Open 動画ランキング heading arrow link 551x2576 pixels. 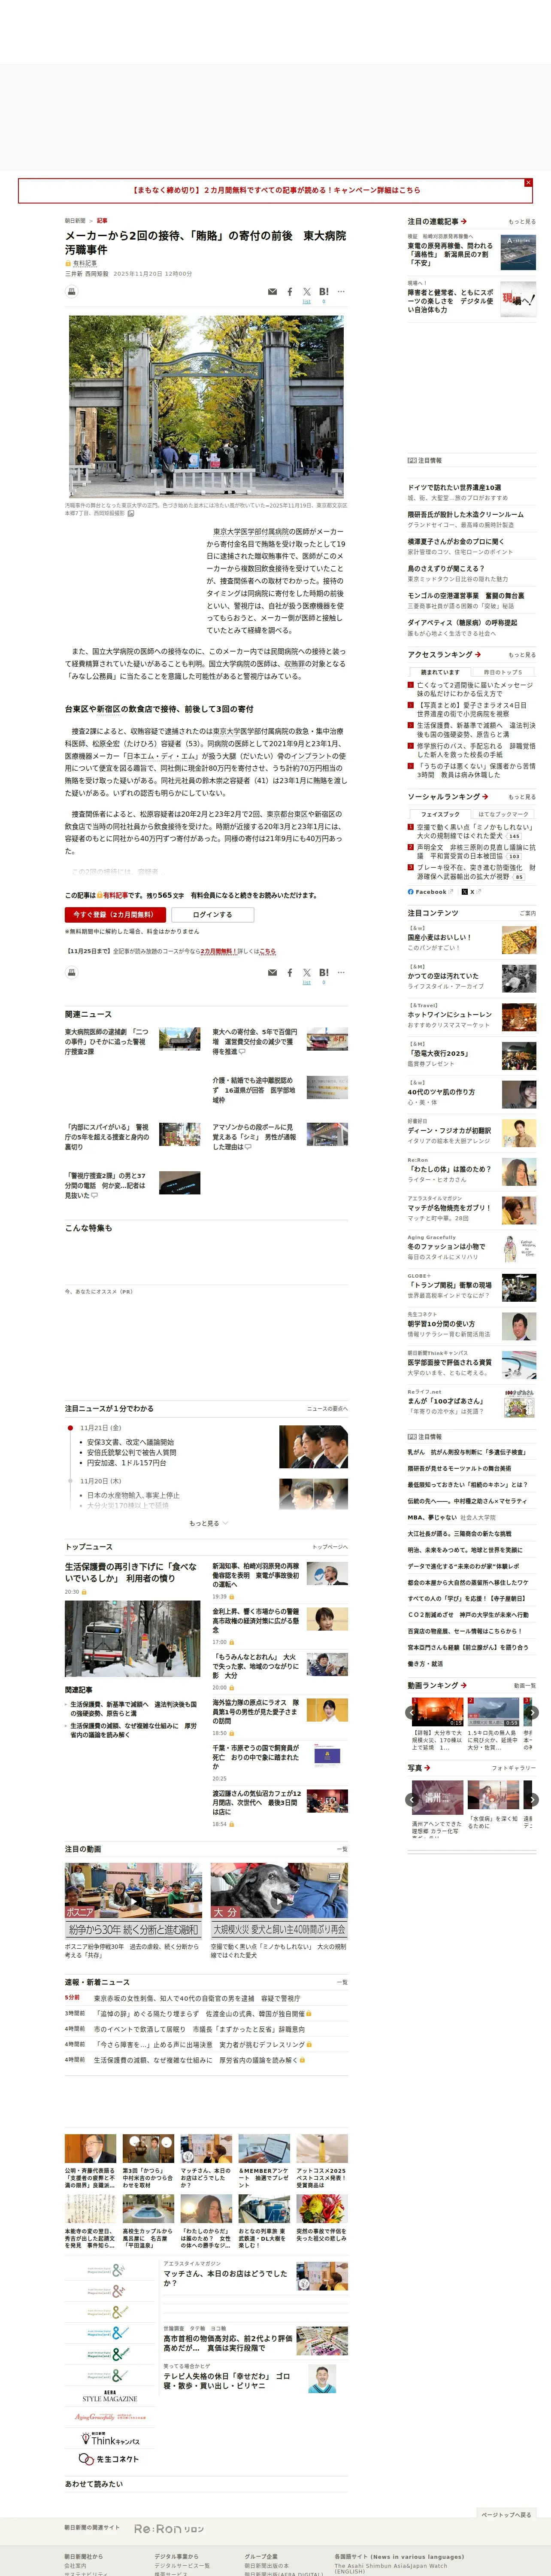click(436, 1685)
